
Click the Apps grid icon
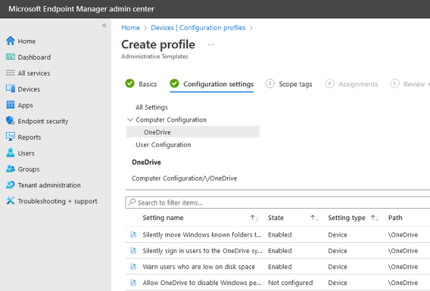[x=10, y=104]
